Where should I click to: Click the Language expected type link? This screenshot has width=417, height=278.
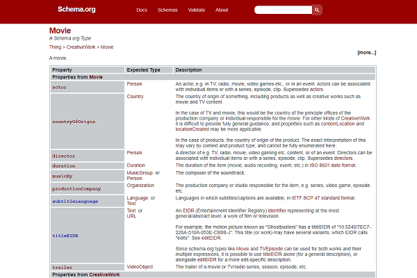[138, 198]
